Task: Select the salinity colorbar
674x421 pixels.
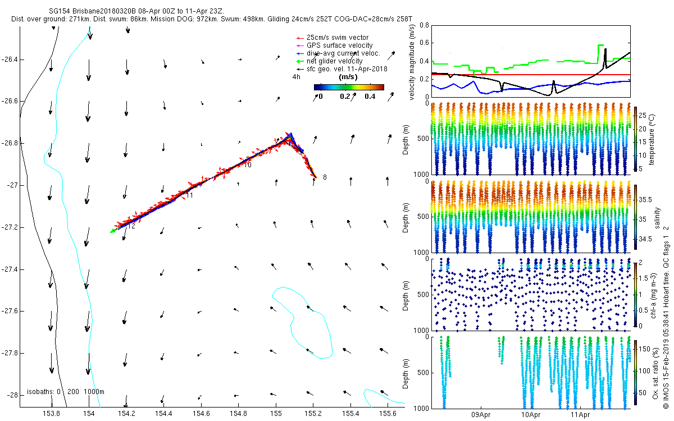Action: pos(636,218)
